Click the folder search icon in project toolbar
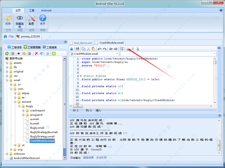This screenshot has width=225, height=168. (24, 54)
